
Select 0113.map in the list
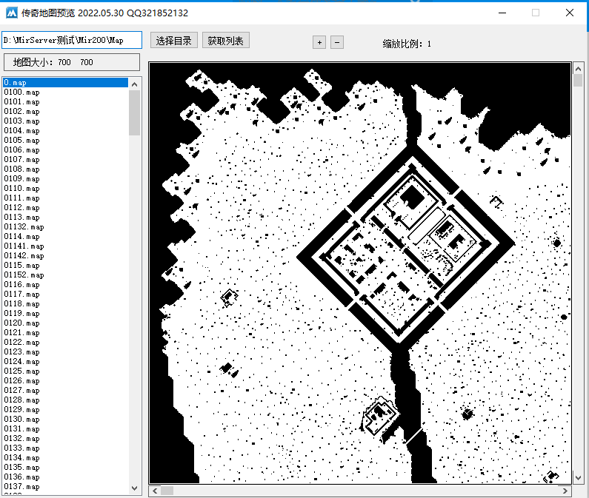[65, 218]
